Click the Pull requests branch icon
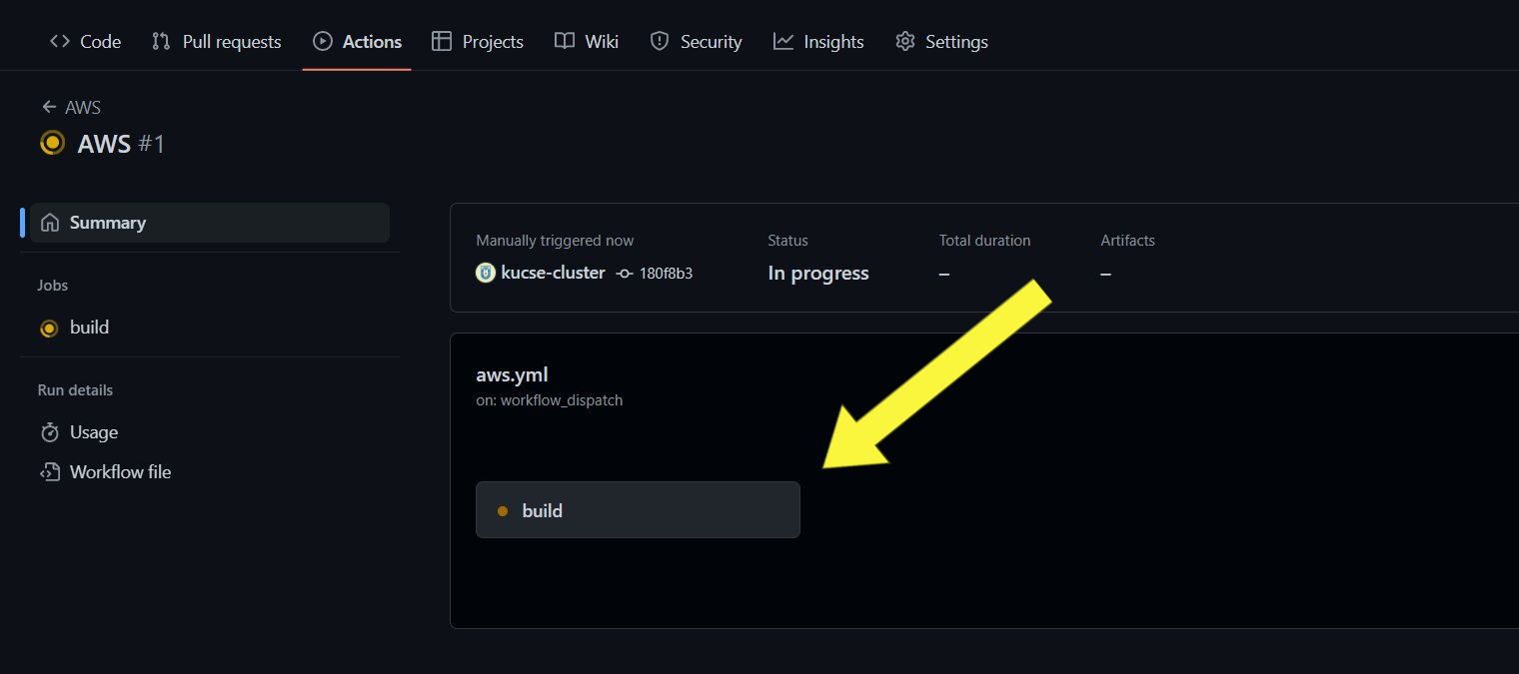 point(161,41)
